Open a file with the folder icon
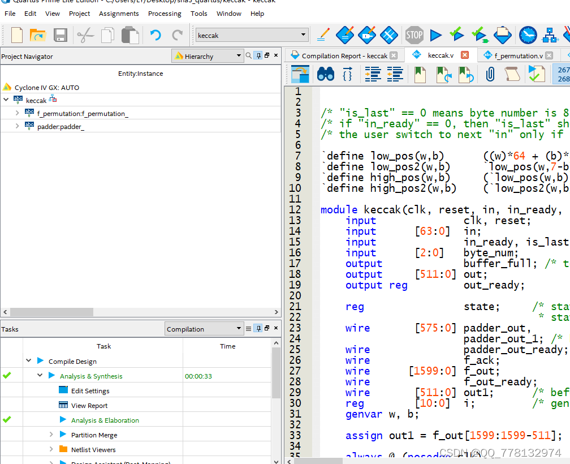The width and height of the screenshot is (570, 464). click(37, 35)
